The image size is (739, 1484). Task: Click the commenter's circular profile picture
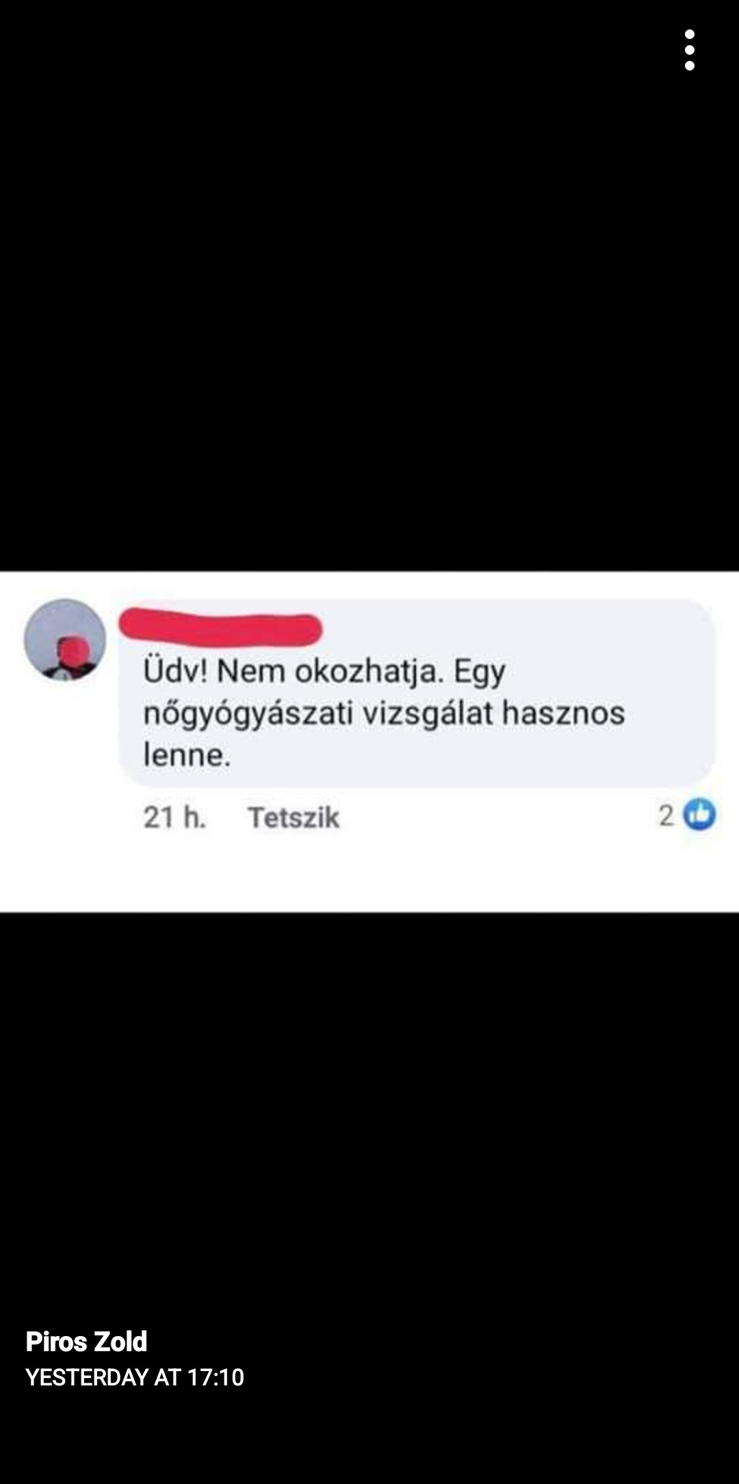click(65, 639)
